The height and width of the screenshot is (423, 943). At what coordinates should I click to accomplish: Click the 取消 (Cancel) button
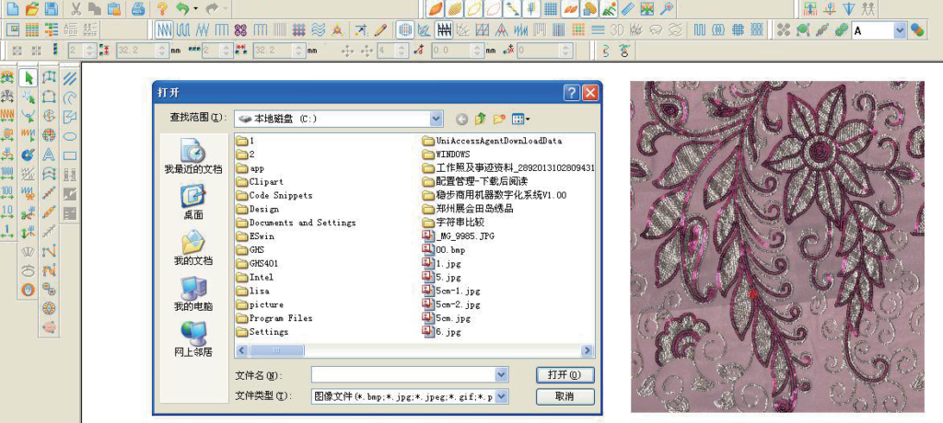pos(565,396)
